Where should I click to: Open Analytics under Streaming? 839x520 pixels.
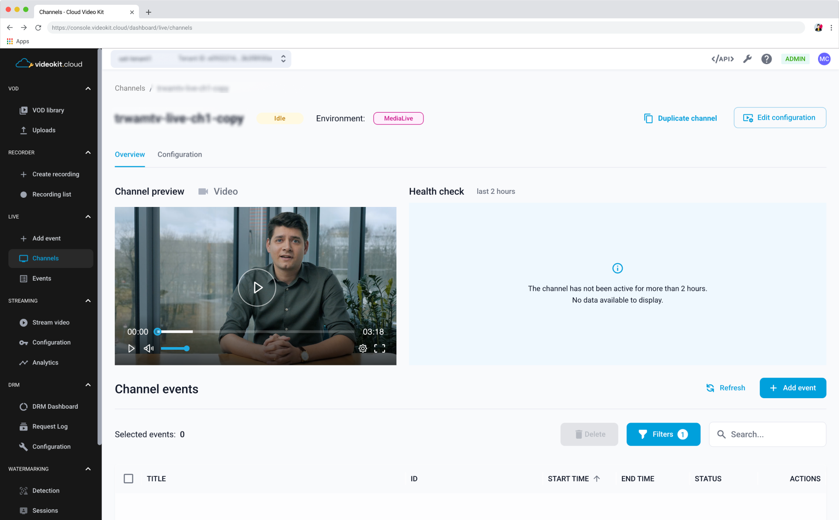click(45, 362)
